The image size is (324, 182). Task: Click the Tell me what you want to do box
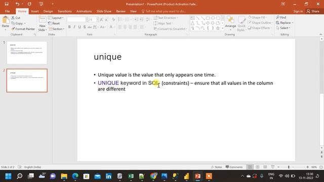pos(164,11)
